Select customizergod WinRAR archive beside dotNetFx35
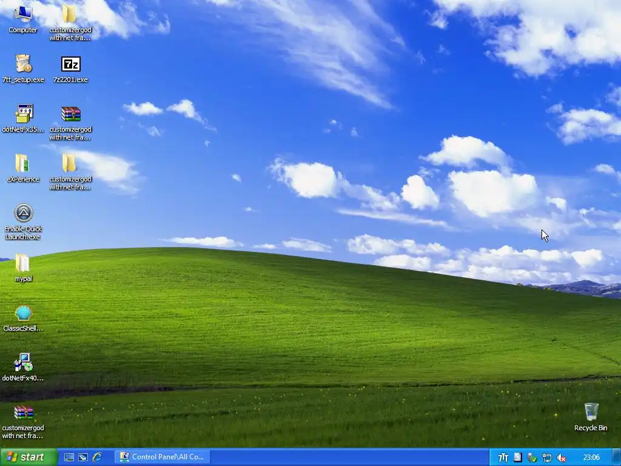Viewport: 621px width, 466px height. coord(71,113)
